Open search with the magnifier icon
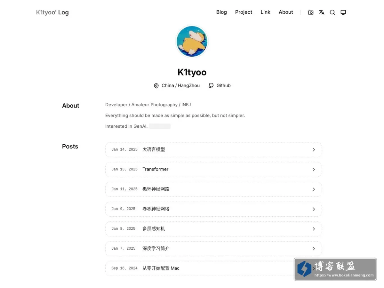 tap(332, 12)
